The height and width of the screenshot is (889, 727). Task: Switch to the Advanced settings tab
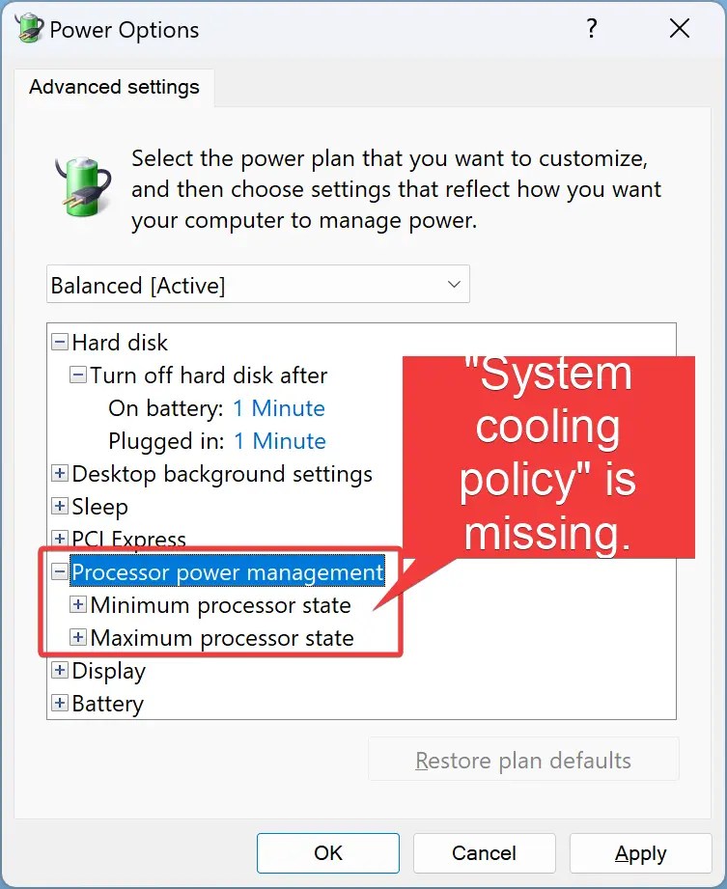coord(113,88)
